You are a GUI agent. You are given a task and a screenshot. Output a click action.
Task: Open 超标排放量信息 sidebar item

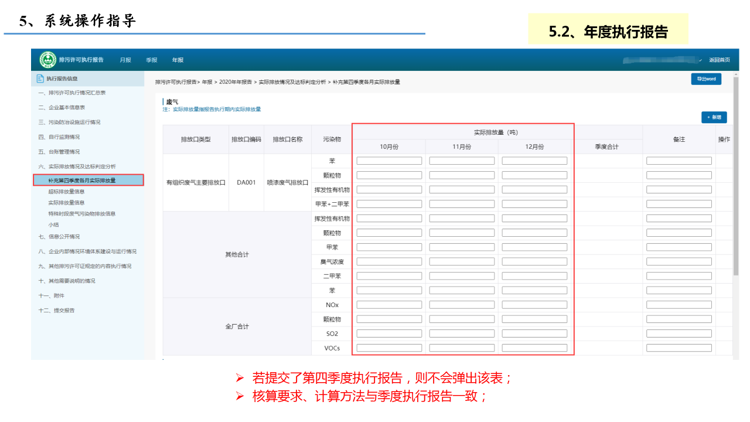coord(66,191)
